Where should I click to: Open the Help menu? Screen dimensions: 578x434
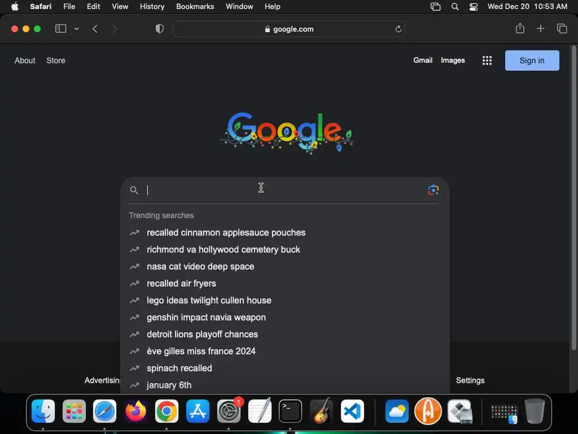pyautogui.click(x=273, y=7)
